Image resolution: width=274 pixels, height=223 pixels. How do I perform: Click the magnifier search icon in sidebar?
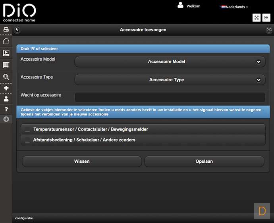click(x=6, y=77)
